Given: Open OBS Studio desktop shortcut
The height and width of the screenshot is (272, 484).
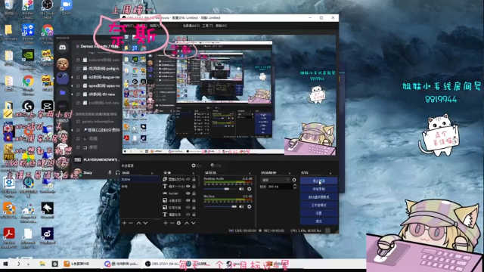Looking at the screenshot, I should point(47,8).
